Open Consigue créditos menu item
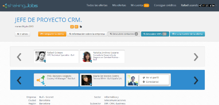Image resolution: width=219 pixels, height=105 pixels. (x=165, y=5)
